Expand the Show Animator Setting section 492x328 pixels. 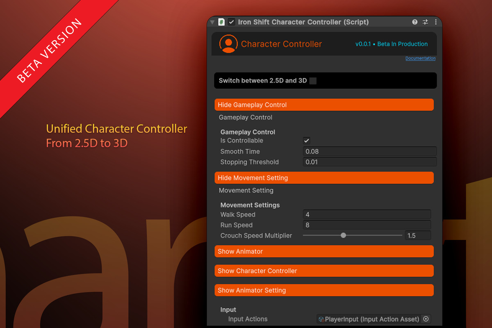(x=324, y=290)
